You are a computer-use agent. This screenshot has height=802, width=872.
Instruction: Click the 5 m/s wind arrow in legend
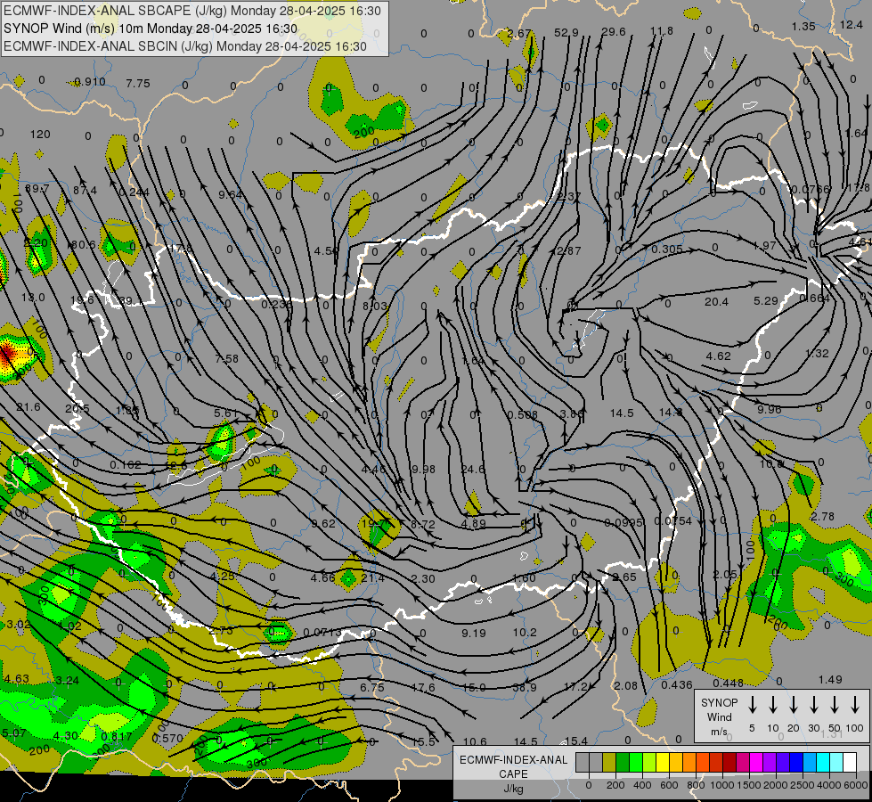[752, 705]
